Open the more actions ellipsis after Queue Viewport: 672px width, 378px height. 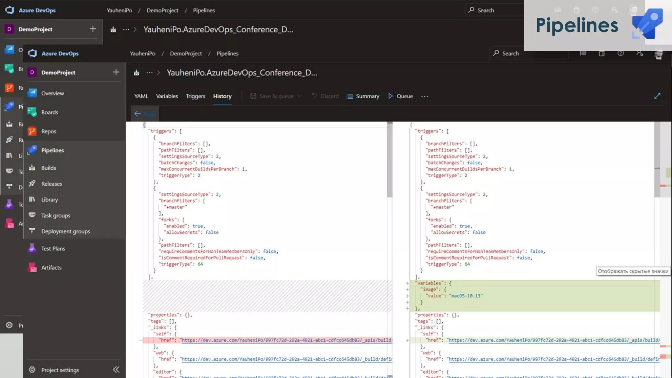424,96
